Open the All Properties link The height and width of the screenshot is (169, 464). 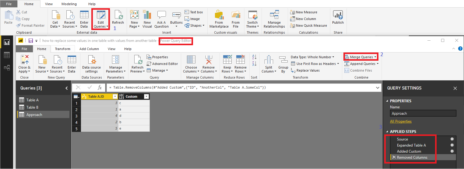pos(401,121)
